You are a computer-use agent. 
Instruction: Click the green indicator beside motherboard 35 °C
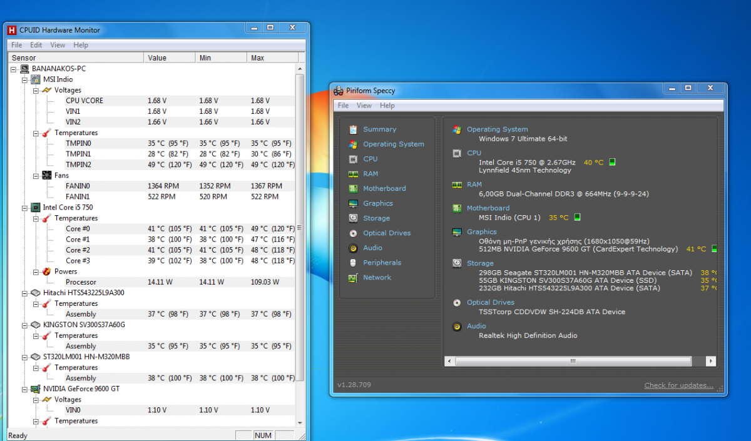pyautogui.click(x=577, y=217)
